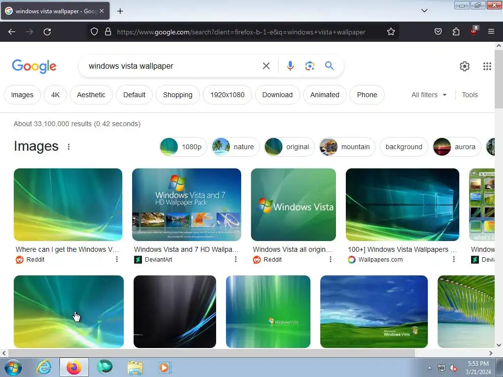This screenshot has width=503, height=377.
Task: Launch Windows Media Player from taskbar
Action: tap(165, 367)
